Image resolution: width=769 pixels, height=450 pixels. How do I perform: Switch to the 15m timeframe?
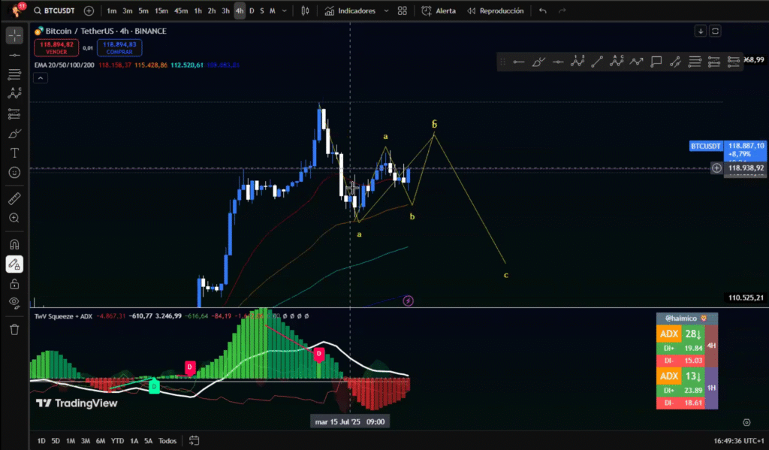(x=161, y=11)
